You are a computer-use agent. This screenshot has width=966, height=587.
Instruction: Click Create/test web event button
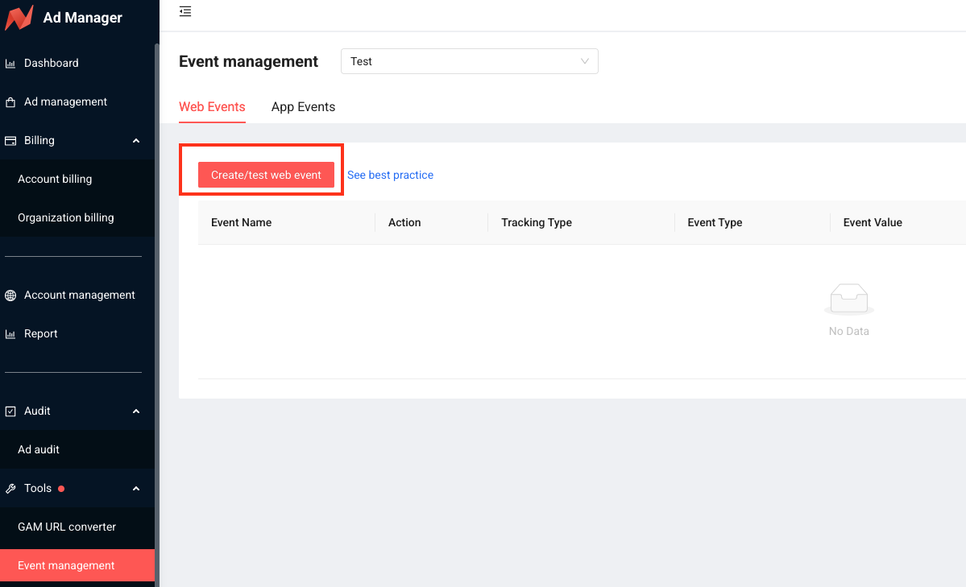pos(266,175)
